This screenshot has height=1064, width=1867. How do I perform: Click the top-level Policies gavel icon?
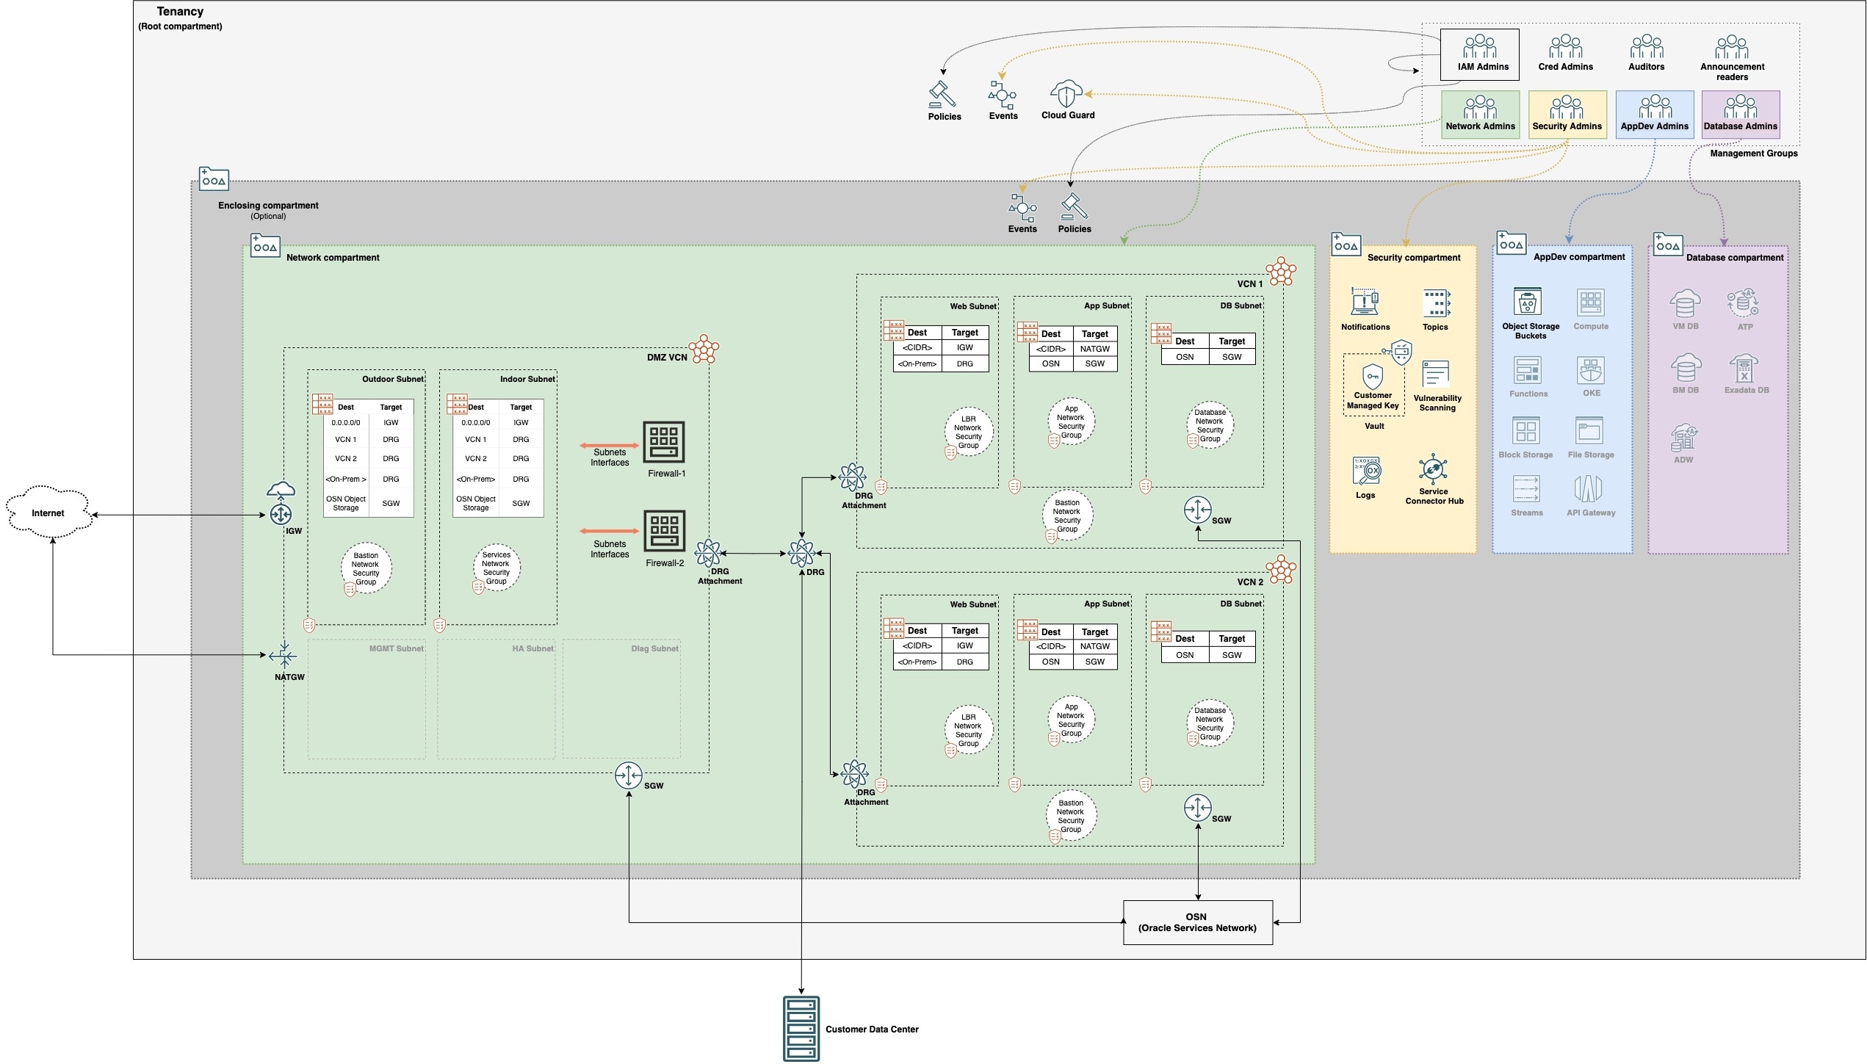pyautogui.click(x=942, y=95)
